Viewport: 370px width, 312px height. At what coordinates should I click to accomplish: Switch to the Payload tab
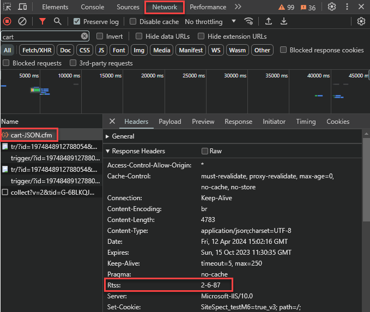170,122
